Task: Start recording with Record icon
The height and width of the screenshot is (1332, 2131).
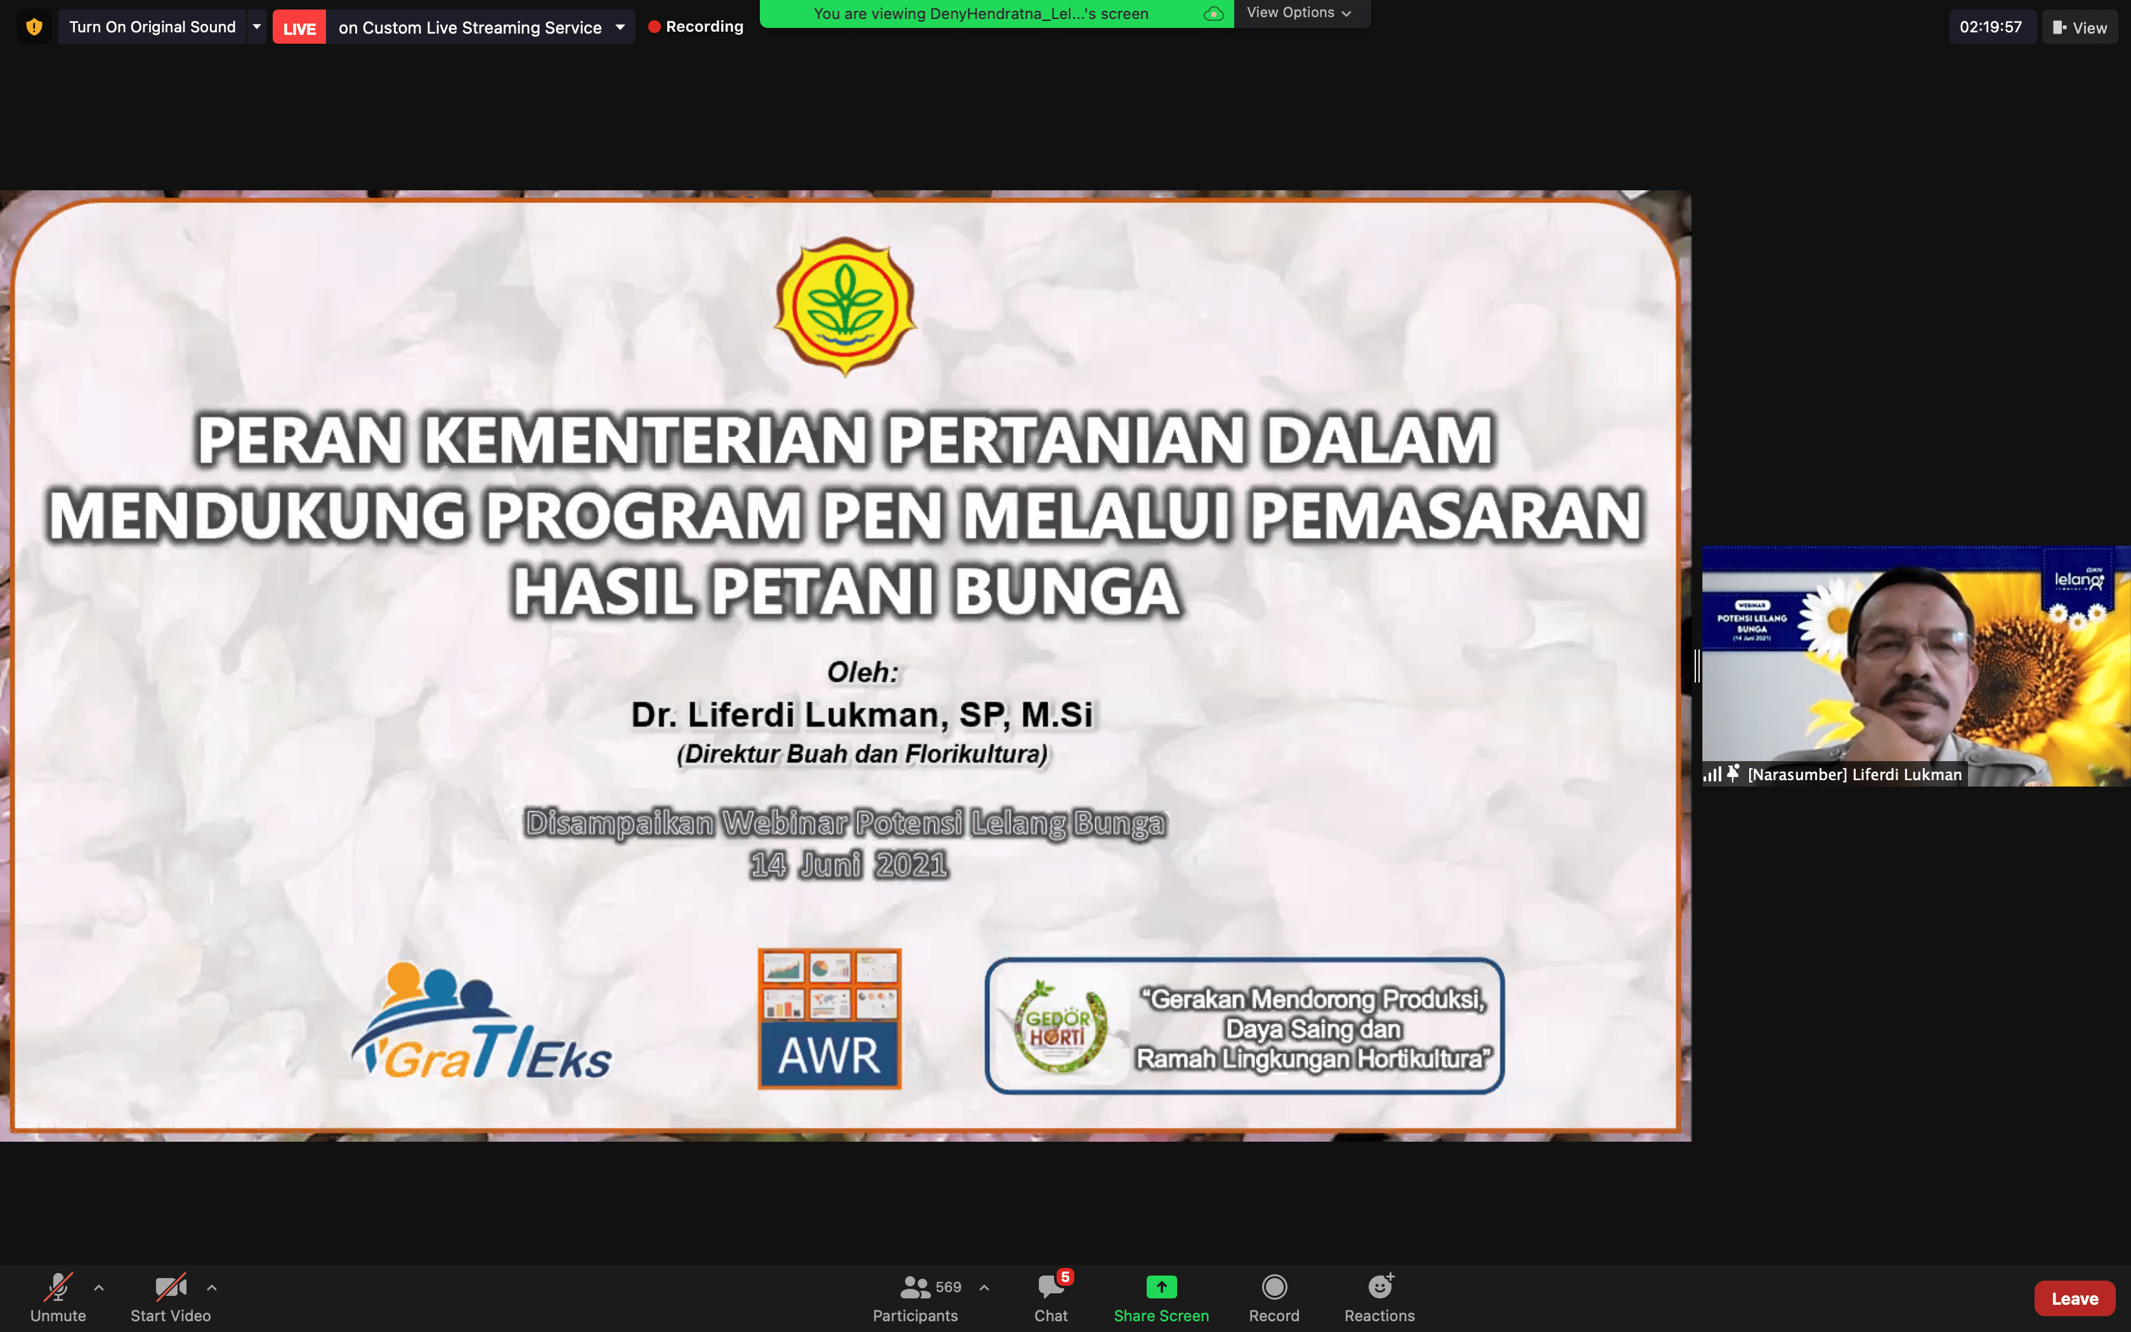Action: [x=1274, y=1287]
